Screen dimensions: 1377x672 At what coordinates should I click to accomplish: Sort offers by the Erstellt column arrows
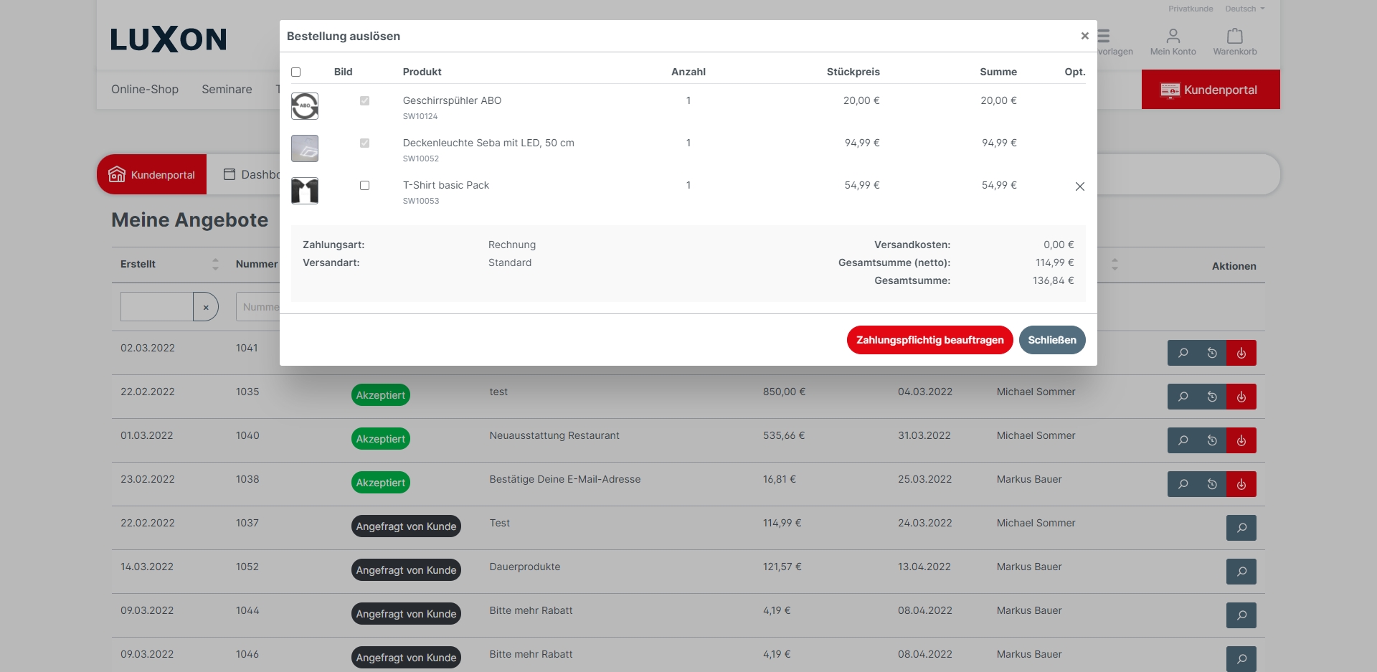[x=215, y=264]
